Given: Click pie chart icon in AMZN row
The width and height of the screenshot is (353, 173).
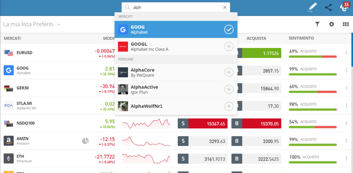Looking at the screenshot, I should coord(85,141).
